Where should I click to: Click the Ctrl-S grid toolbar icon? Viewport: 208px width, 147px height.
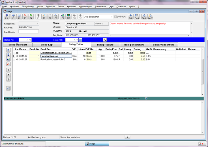click(137, 17)
